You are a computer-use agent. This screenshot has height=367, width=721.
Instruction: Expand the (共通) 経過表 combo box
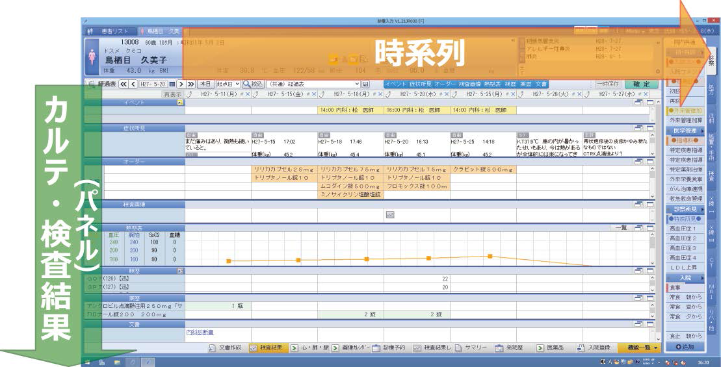[x=357, y=84]
